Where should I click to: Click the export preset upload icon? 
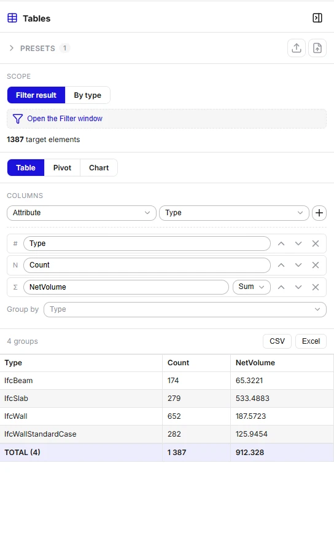tap(297, 48)
